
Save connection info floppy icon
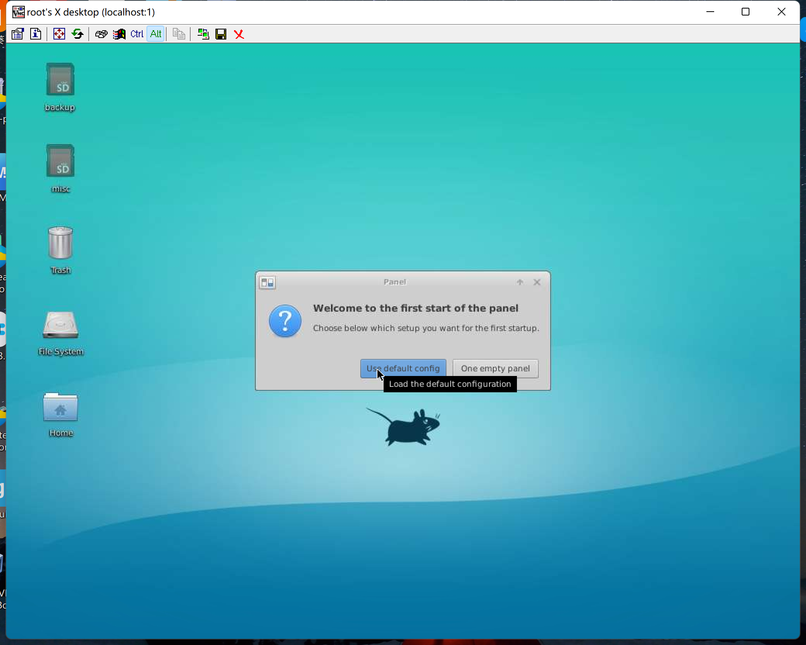(221, 34)
